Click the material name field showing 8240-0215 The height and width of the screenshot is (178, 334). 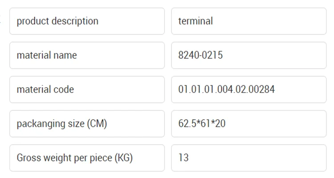tap(248, 55)
